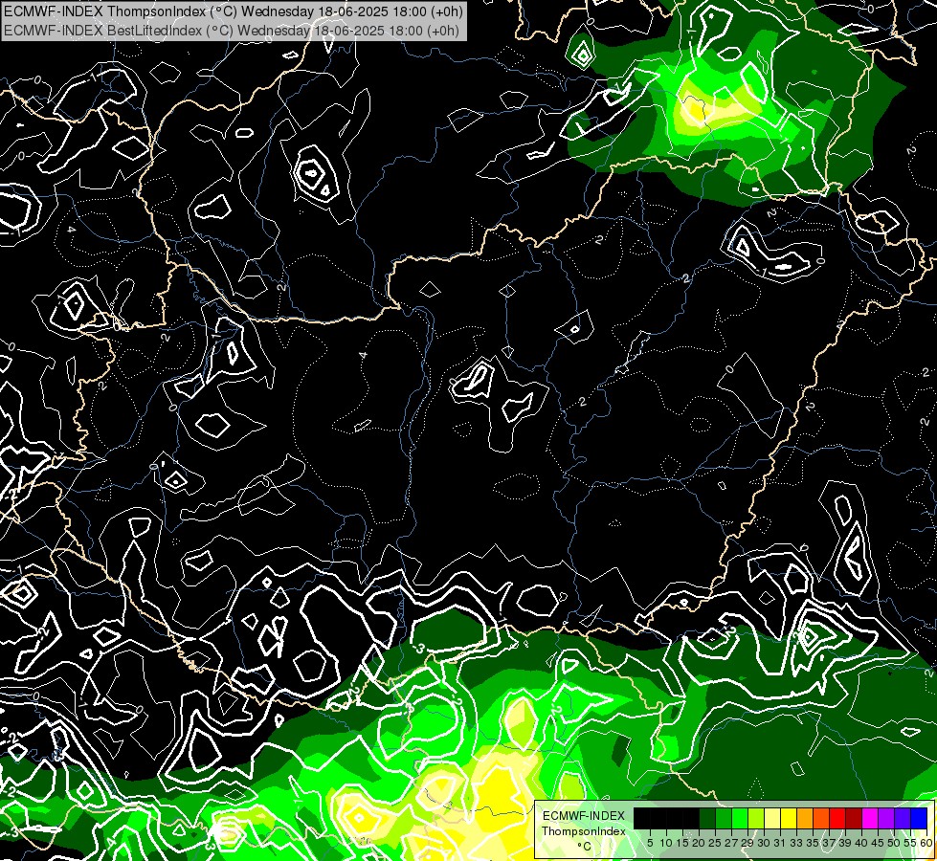Click the legend tick value 5
The image size is (937, 861).
pyautogui.click(x=650, y=843)
